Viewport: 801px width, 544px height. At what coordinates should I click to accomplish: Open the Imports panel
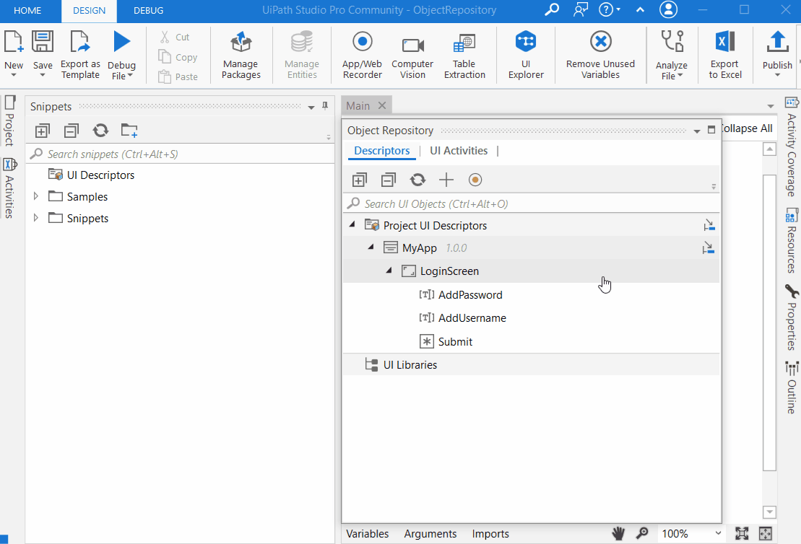(490, 534)
